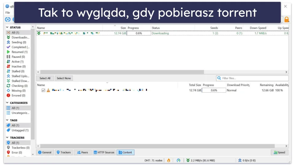Filter by Resumed (1) status
This screenshot has height=166, width=295.
(x=18, y=52)
